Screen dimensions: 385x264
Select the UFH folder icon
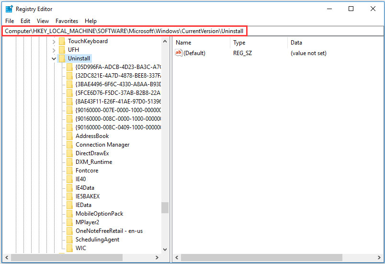point(62,50)
